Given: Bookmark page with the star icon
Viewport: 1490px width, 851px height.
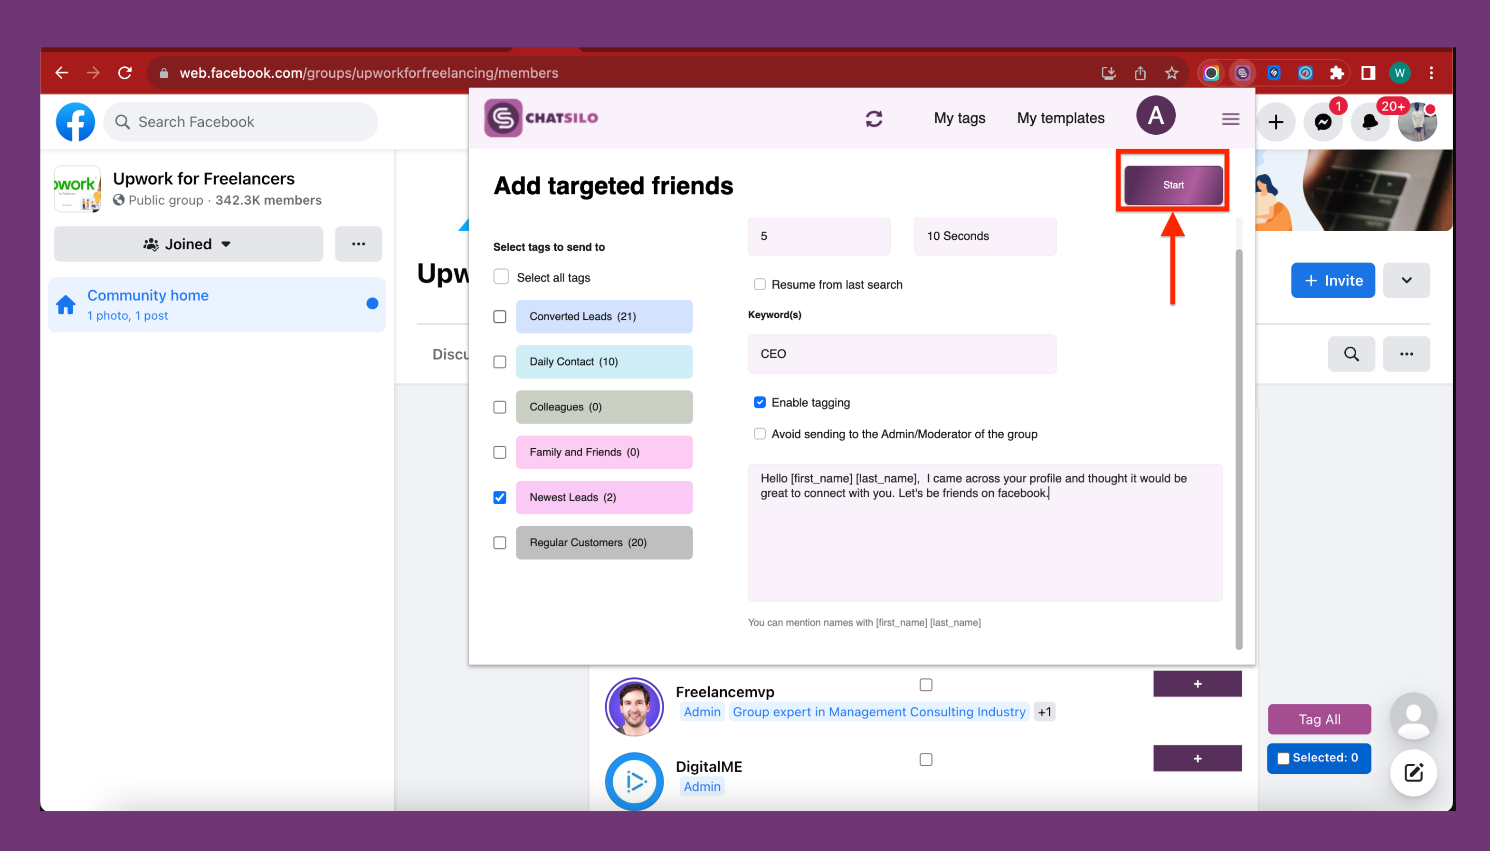Looking at the screenshot, I should 1172,73.
